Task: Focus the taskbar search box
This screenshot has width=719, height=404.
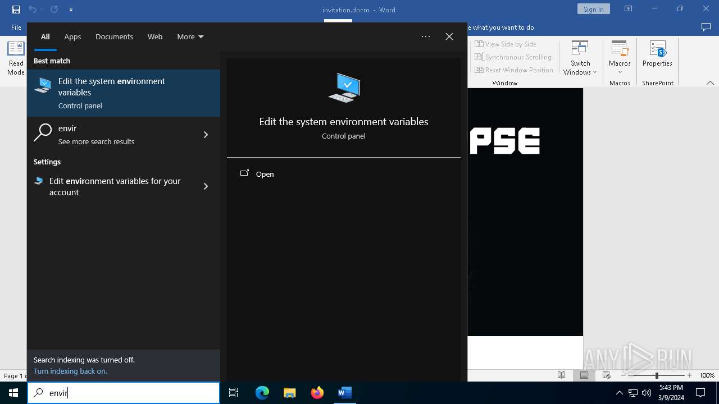Action: (x=124, y=393)
